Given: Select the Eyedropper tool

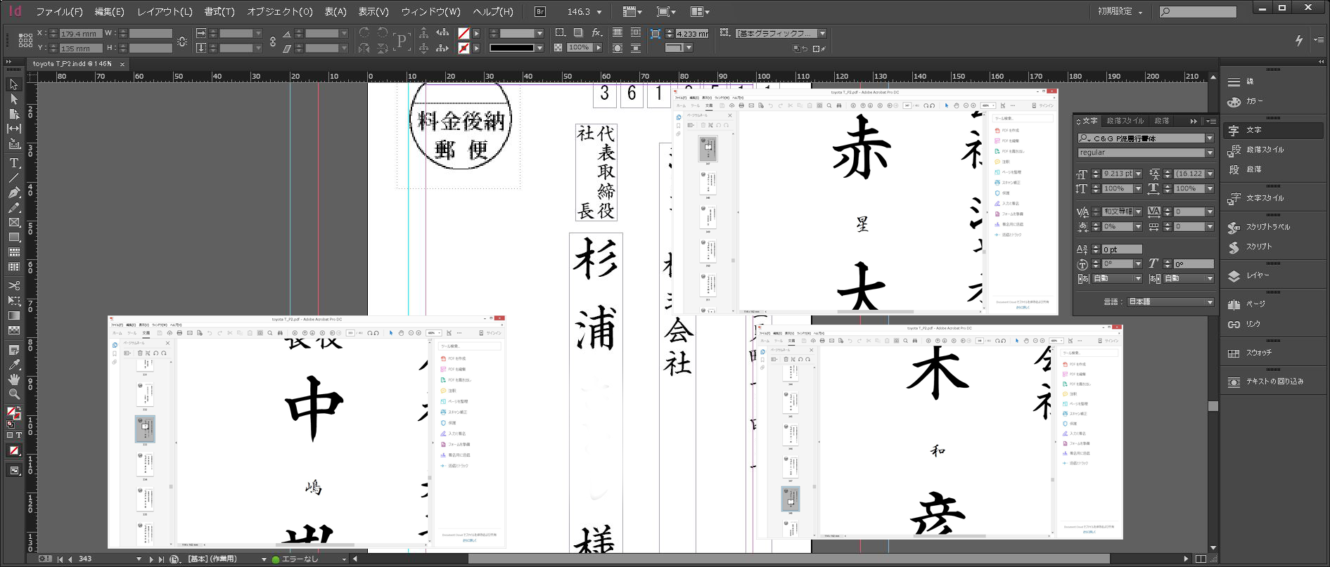Looking at the screenshot, I should tap(13, 365).
